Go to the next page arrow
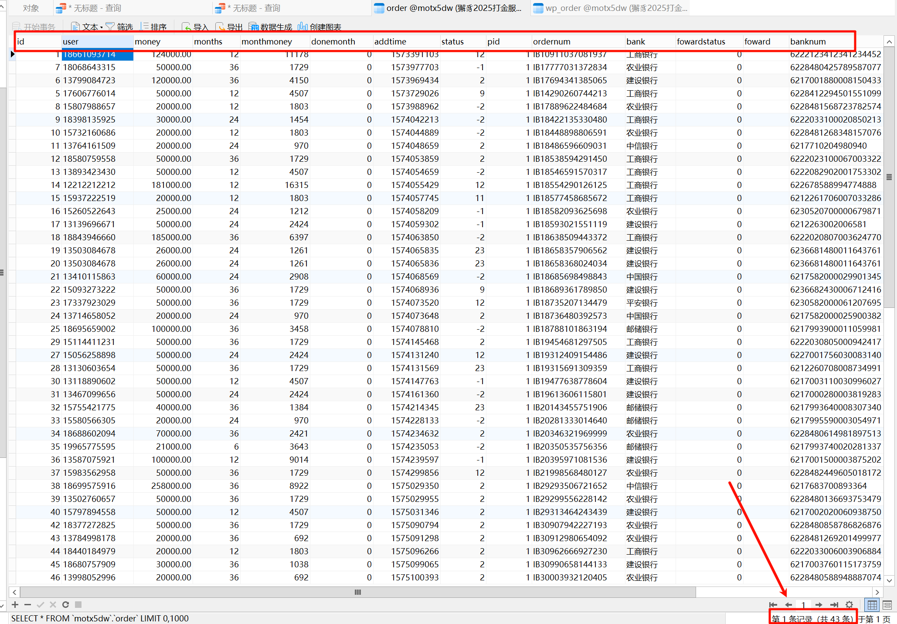The image size is (897, 624). [819, 604]
